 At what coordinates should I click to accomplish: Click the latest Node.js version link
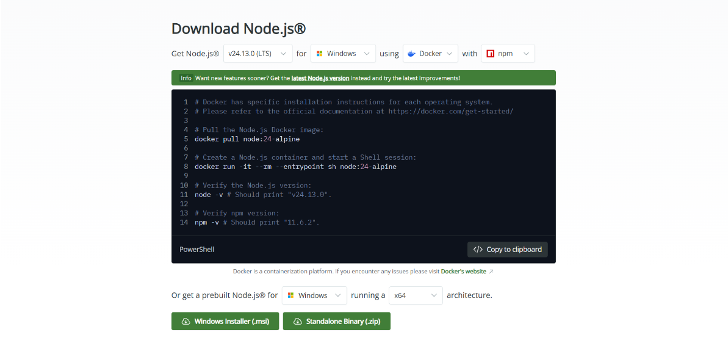coord(320,78)
